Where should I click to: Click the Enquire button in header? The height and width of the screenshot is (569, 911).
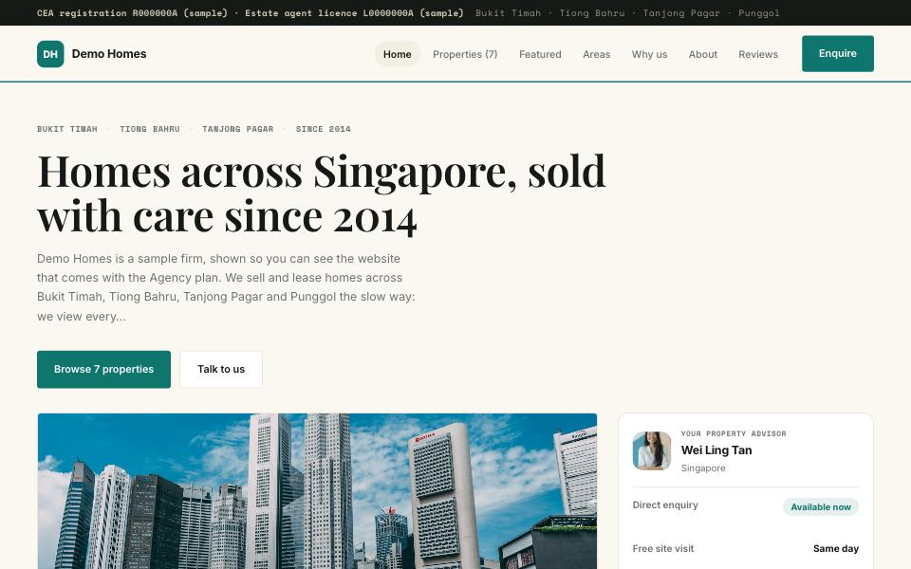[838, 53]
